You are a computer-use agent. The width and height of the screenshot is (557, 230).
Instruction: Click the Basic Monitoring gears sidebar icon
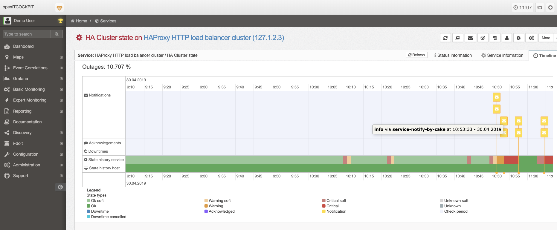click(x=7, y=89)
